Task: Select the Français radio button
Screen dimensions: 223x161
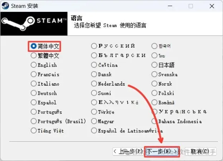Action: click(34, 74)
